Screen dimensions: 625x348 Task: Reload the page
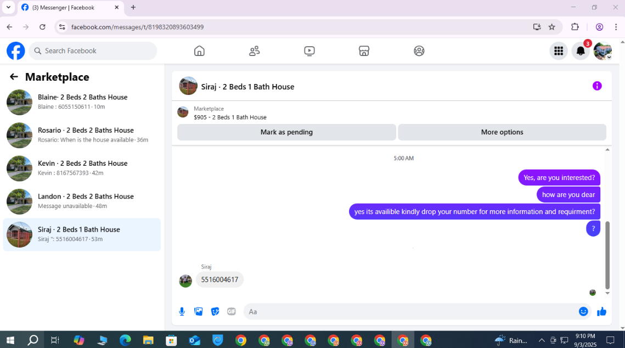click(42, 27)
